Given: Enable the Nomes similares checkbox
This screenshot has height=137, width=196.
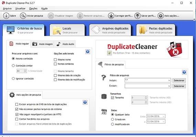Looking at the screenshot, I should pyautogui.click(x=55, y=64).
